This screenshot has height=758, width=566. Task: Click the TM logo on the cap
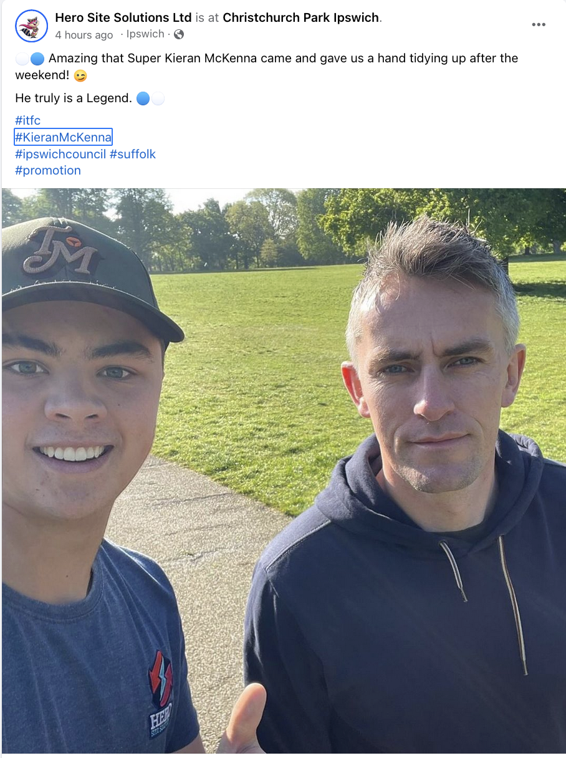[x=61, y=250]
